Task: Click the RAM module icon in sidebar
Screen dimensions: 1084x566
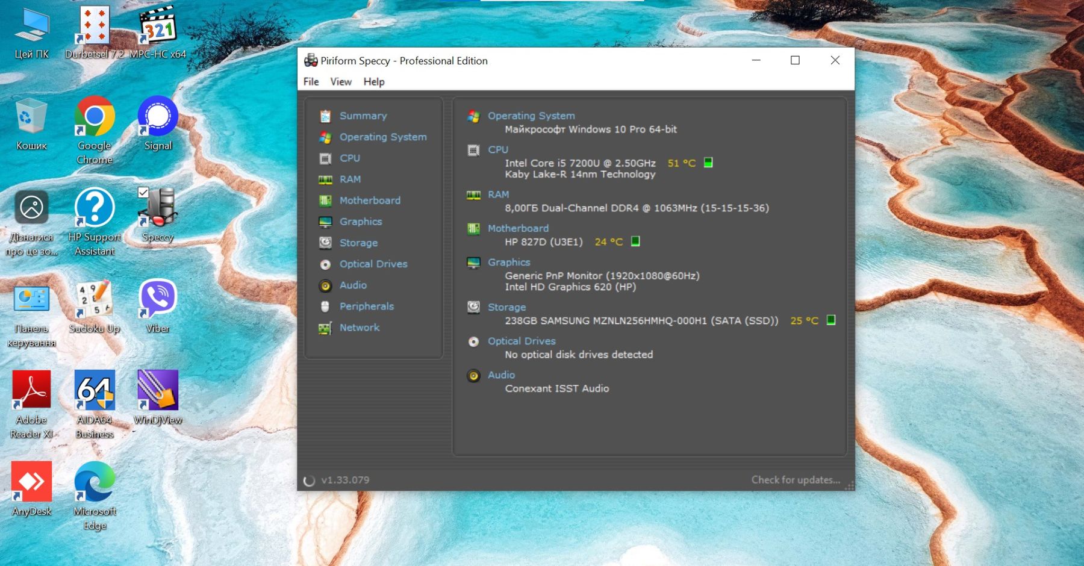Action: pyautogui.click(x=325, y=179)
